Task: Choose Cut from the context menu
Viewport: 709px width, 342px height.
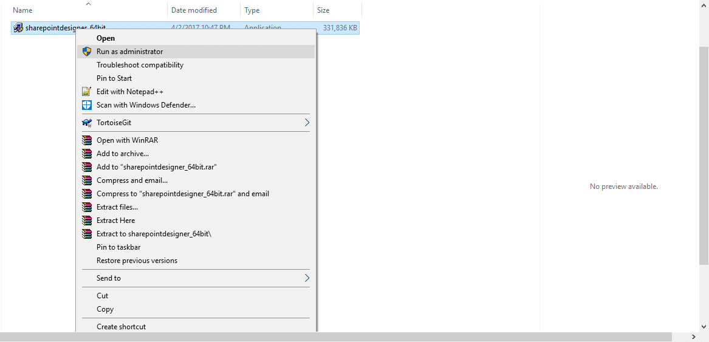Action: 196,295
